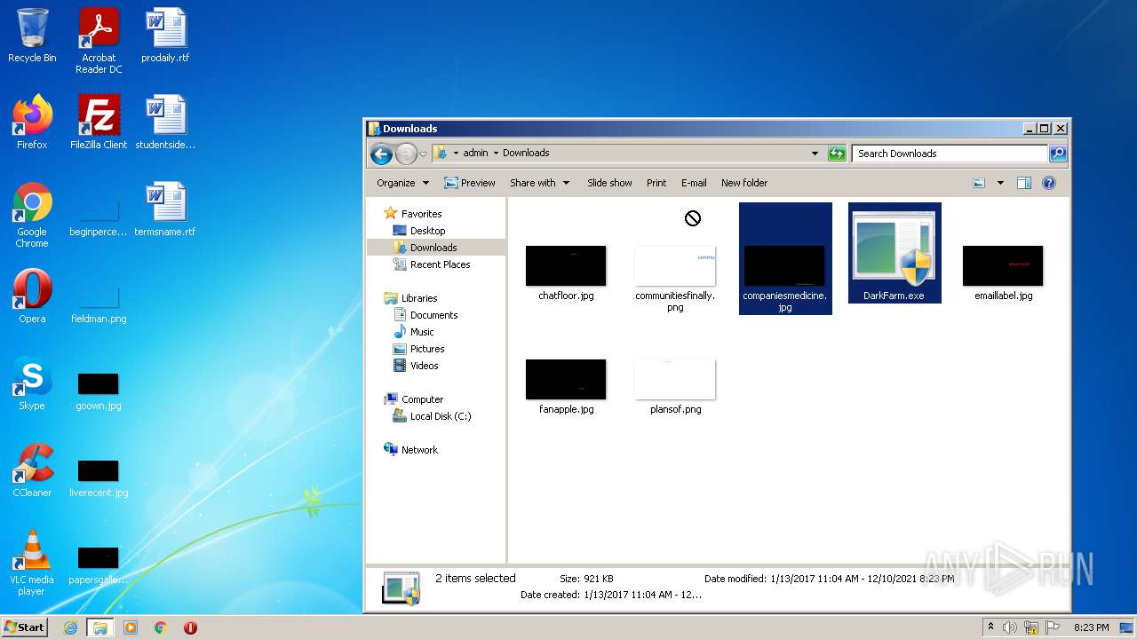Screen dimensions: 1137x639
Task: Open the Share with dropdown
Action: tap(539, 183)
